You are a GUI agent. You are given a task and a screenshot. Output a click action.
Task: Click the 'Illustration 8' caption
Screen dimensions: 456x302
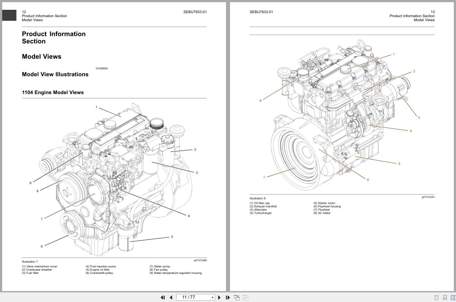[x=257, y=198]
